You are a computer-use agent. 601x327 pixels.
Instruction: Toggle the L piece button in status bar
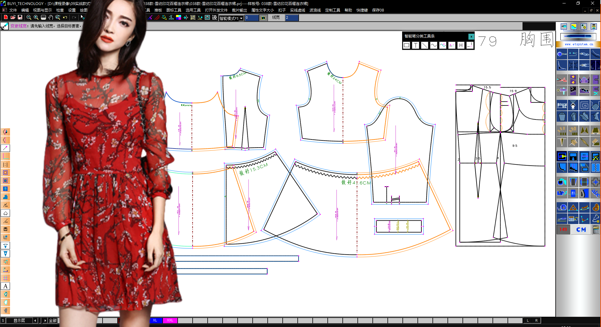[x=528, y=320]
